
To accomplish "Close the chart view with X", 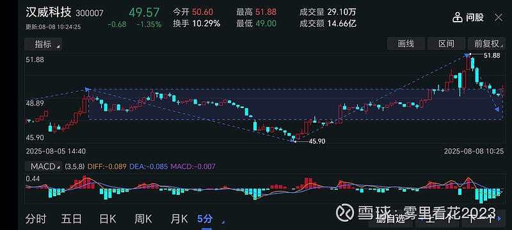I will point(499,18).
